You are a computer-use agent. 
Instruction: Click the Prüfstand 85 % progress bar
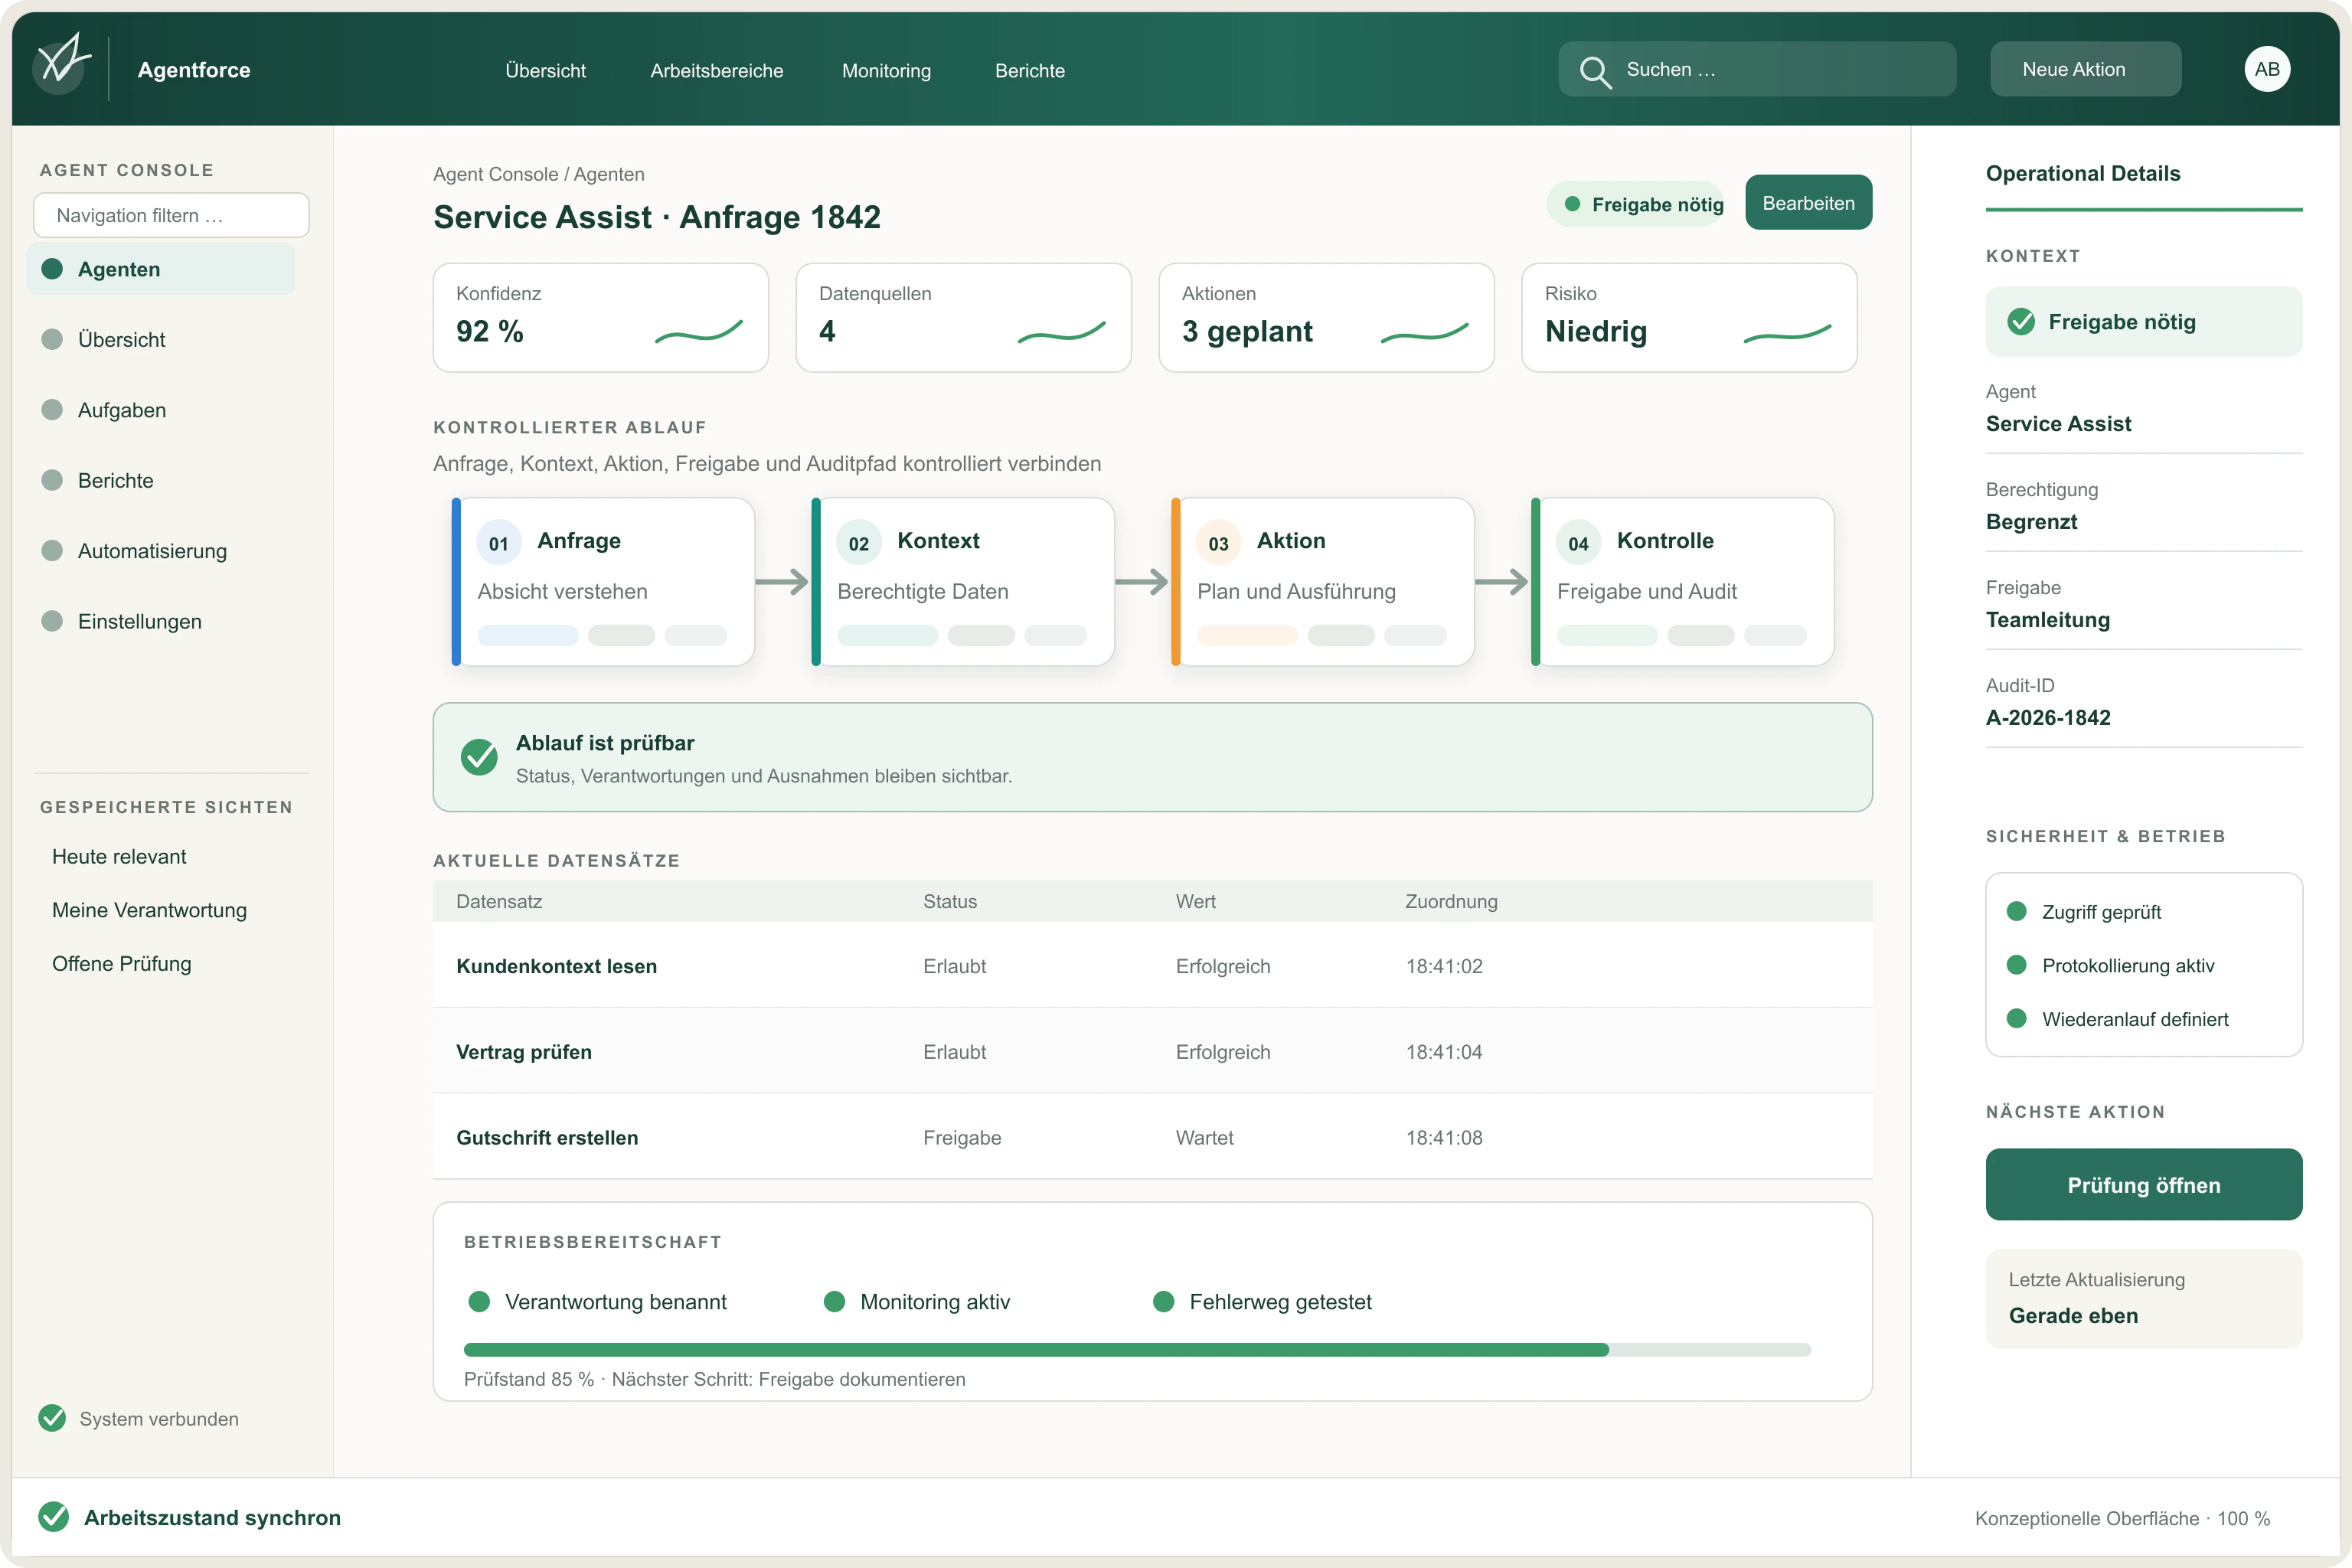[1137, 1349]
